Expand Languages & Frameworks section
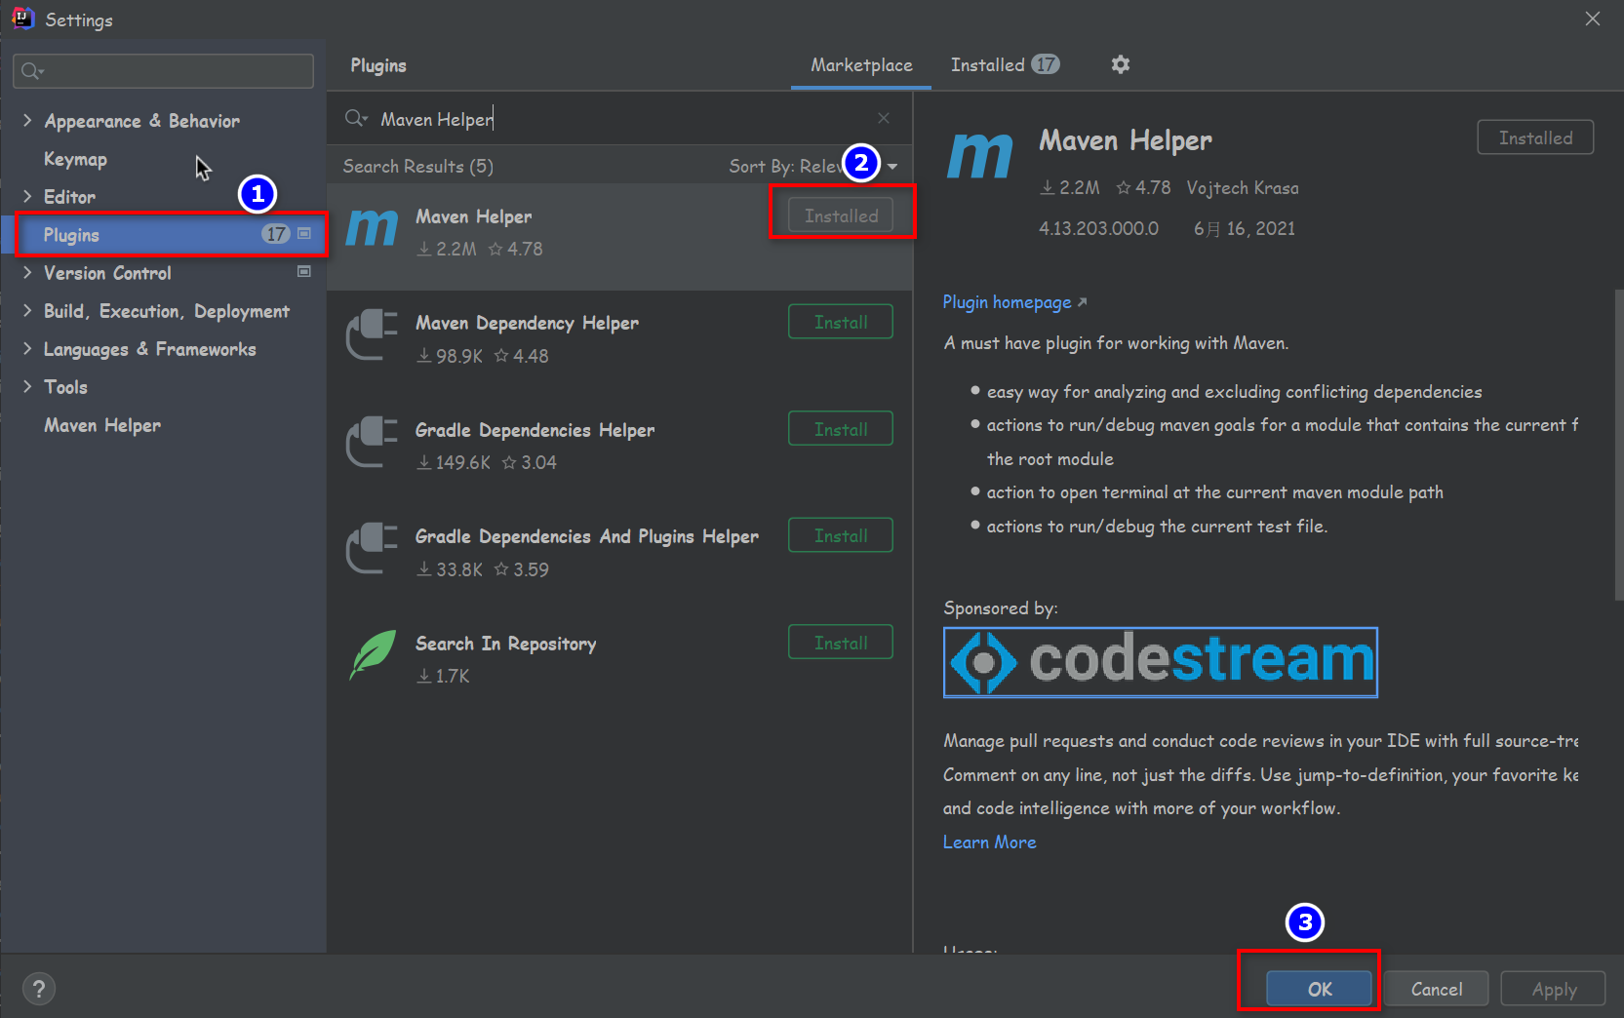This screenshot has width=1624, height=1018. click(27, 348)
